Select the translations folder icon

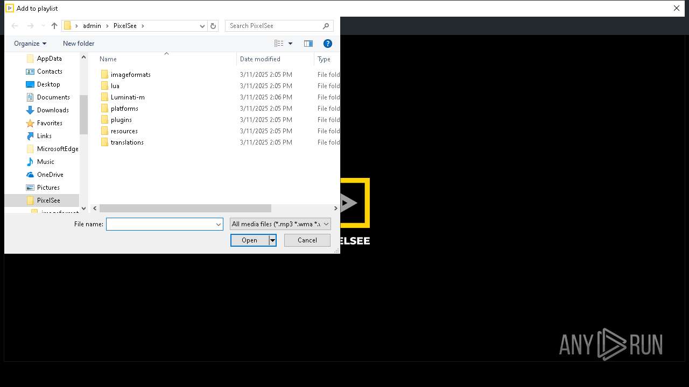pos(105,142)
